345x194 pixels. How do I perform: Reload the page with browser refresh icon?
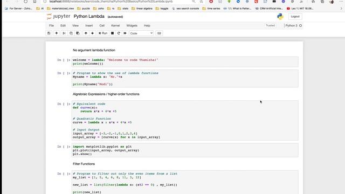(26, 1)
